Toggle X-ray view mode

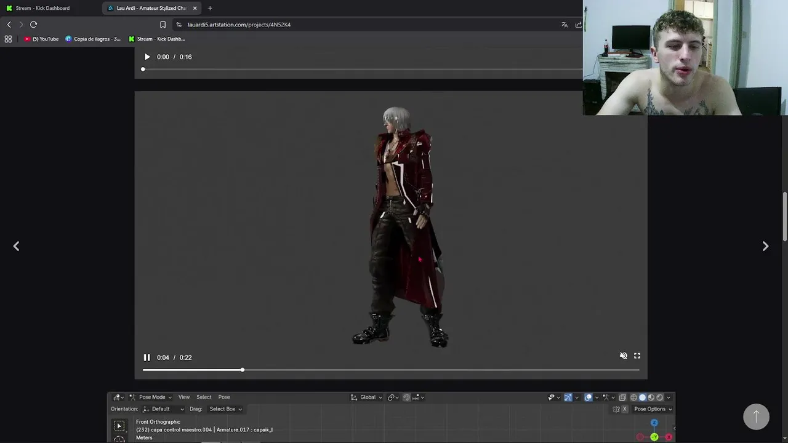pyautogui.click(x=622, y=397)
